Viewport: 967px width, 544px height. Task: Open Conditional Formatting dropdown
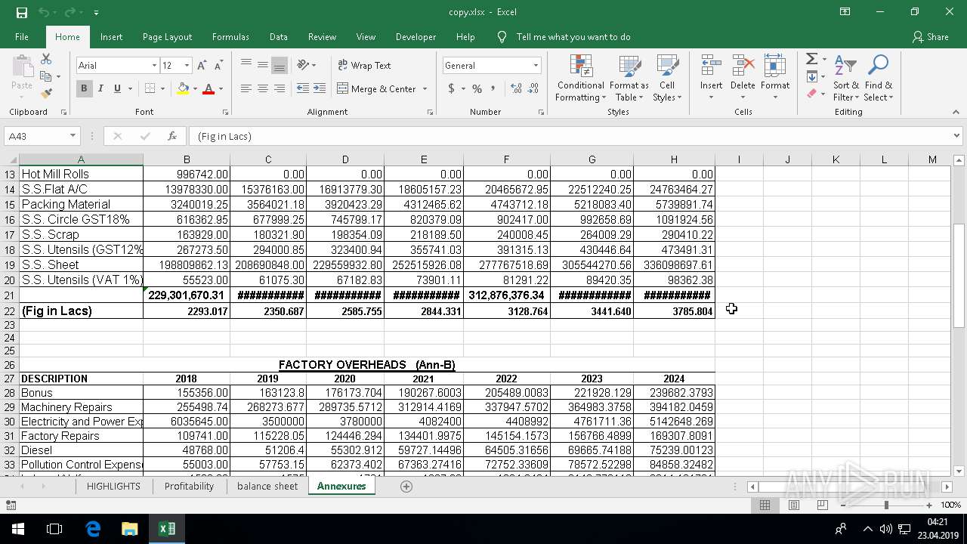(x=580, y=78)
